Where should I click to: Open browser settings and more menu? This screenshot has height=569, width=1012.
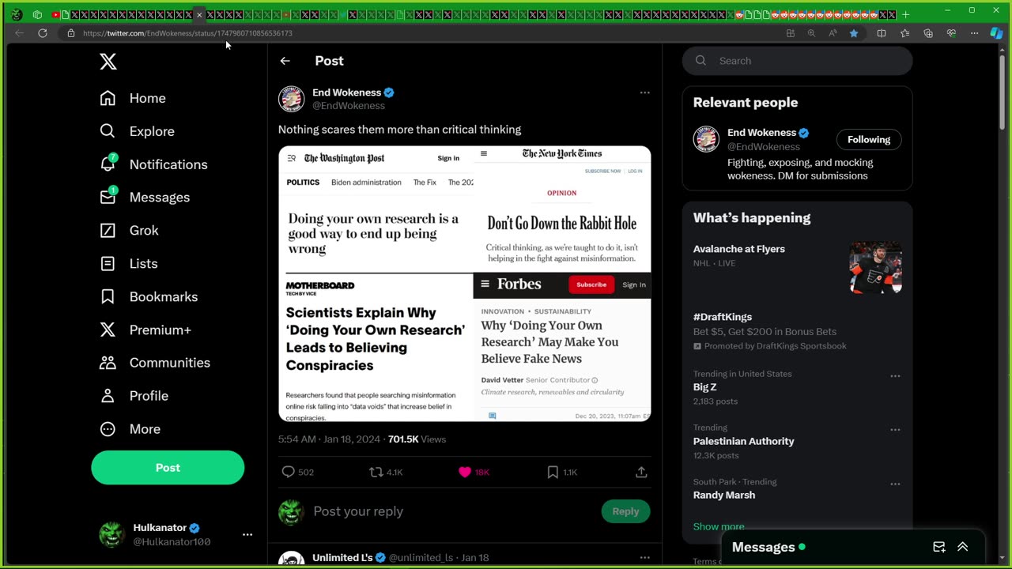click(974, 33)
